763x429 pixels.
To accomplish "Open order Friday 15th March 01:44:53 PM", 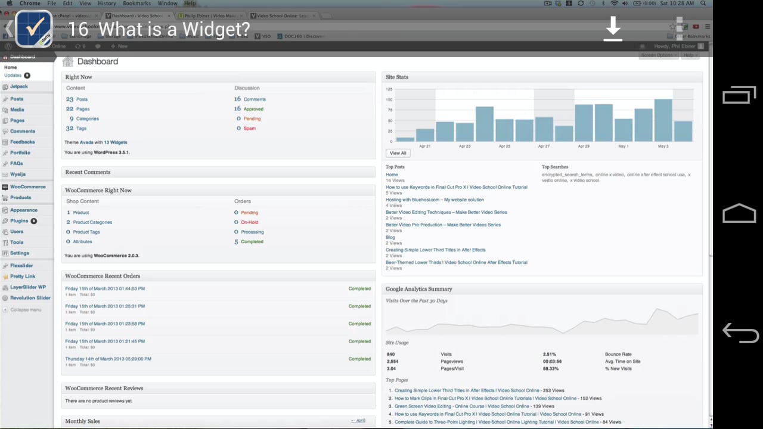I will click(105, 288).
